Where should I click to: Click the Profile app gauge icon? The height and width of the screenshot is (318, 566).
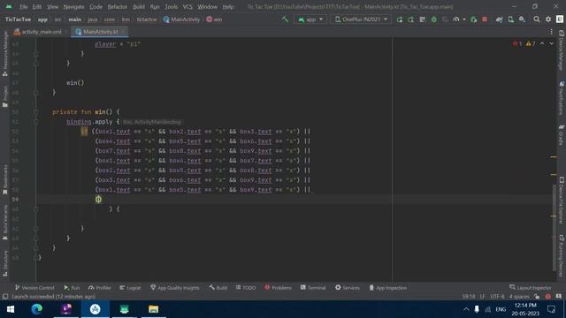click(456, 19)
